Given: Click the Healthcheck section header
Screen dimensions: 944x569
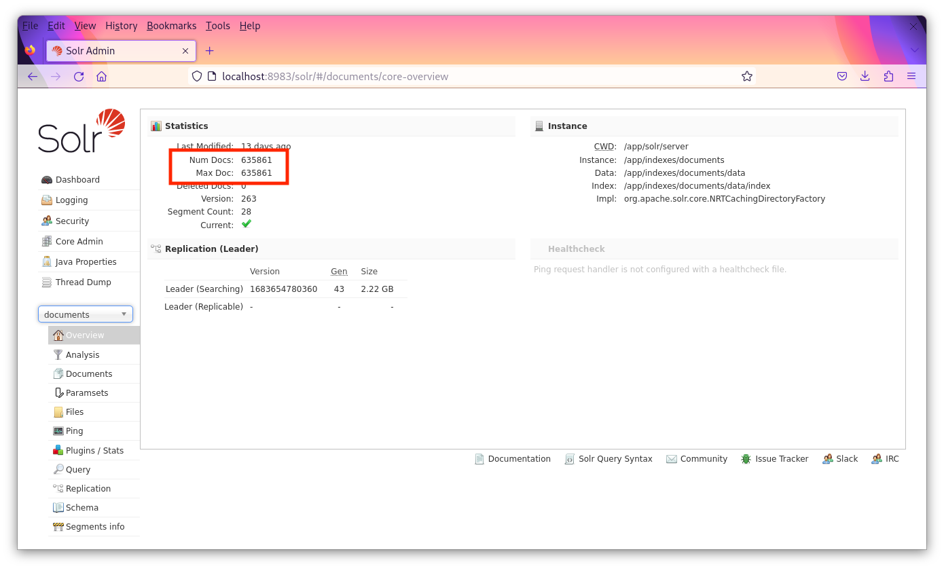Looking at the screenshot, I should pyautogui.click(x=714, y=249).
